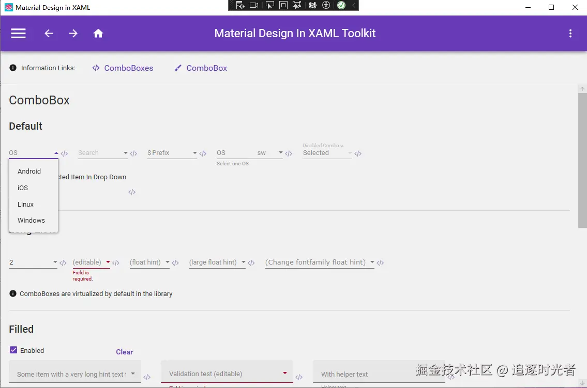587x388 pixels.
Task: Click the With helper text field
Action: (x=379, y=371)
